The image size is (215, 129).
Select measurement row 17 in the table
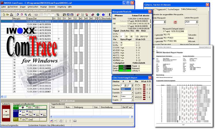(x=56, y=68)
